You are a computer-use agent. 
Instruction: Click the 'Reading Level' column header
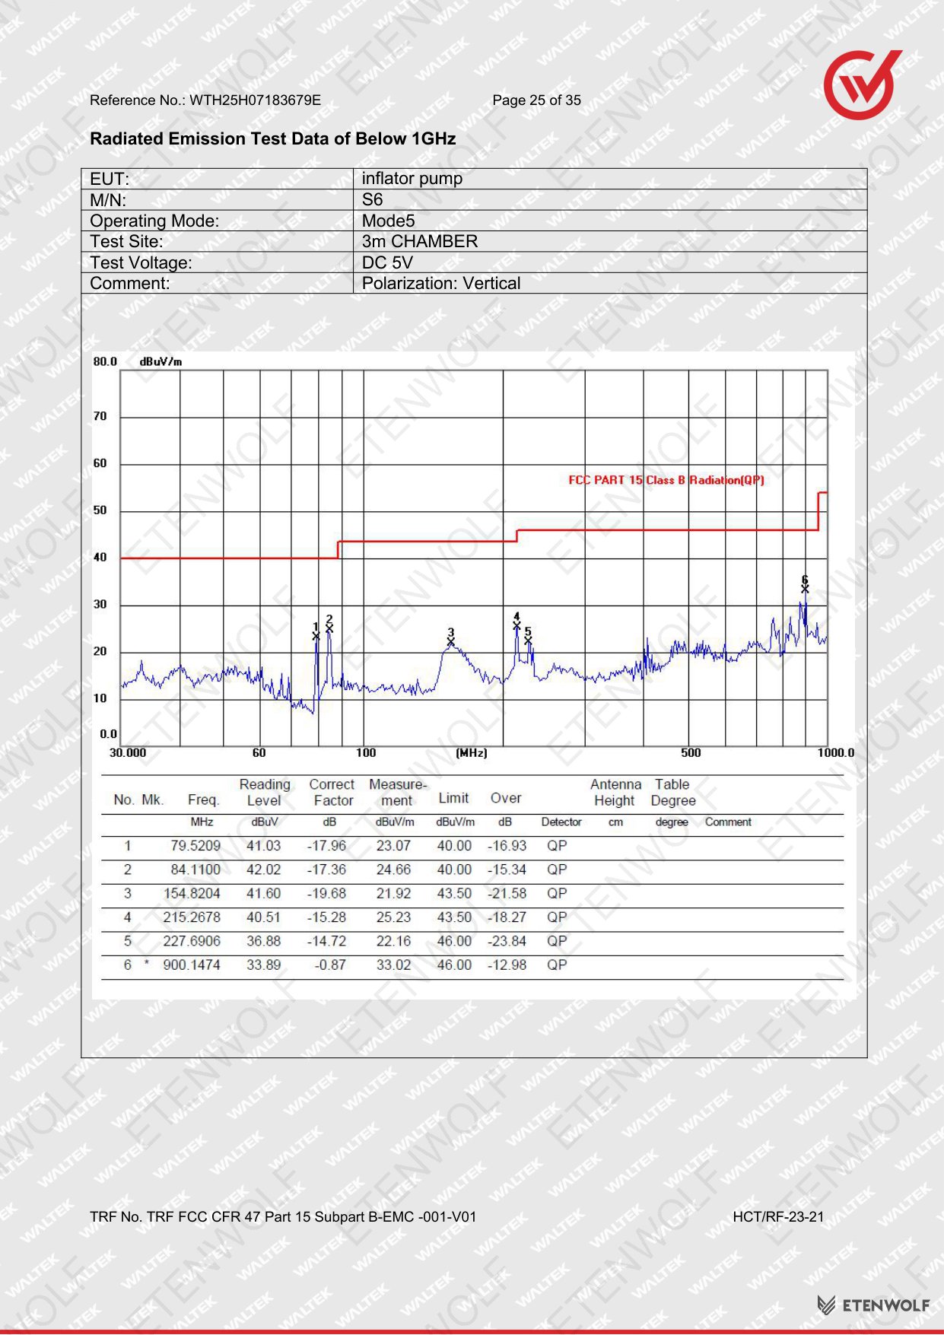(265, 792)
